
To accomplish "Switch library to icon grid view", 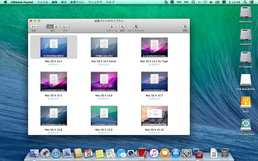I will [50, 27].
